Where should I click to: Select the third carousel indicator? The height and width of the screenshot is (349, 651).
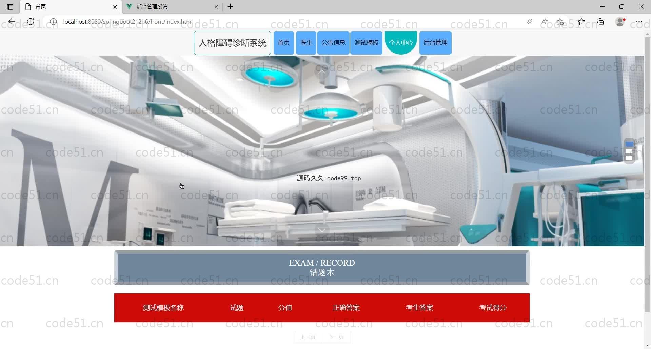[629, 158]
